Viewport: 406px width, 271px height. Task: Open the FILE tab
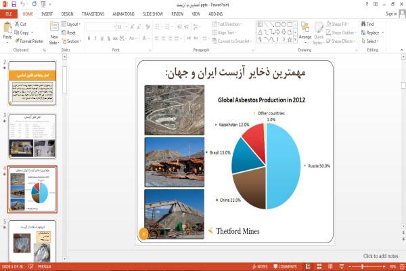(x=9, y=14)
